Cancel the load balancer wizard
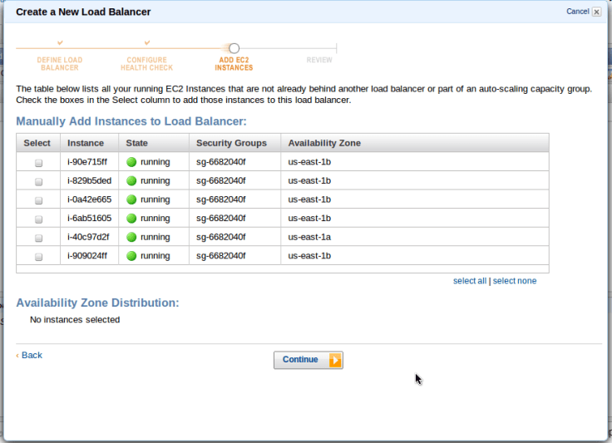612x443 pixels. tap(578, 12)
